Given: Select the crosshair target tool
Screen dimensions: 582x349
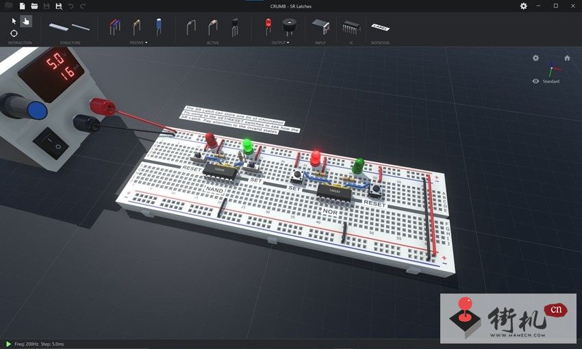Looking at the screenshot, I should (x=14, y=34).
